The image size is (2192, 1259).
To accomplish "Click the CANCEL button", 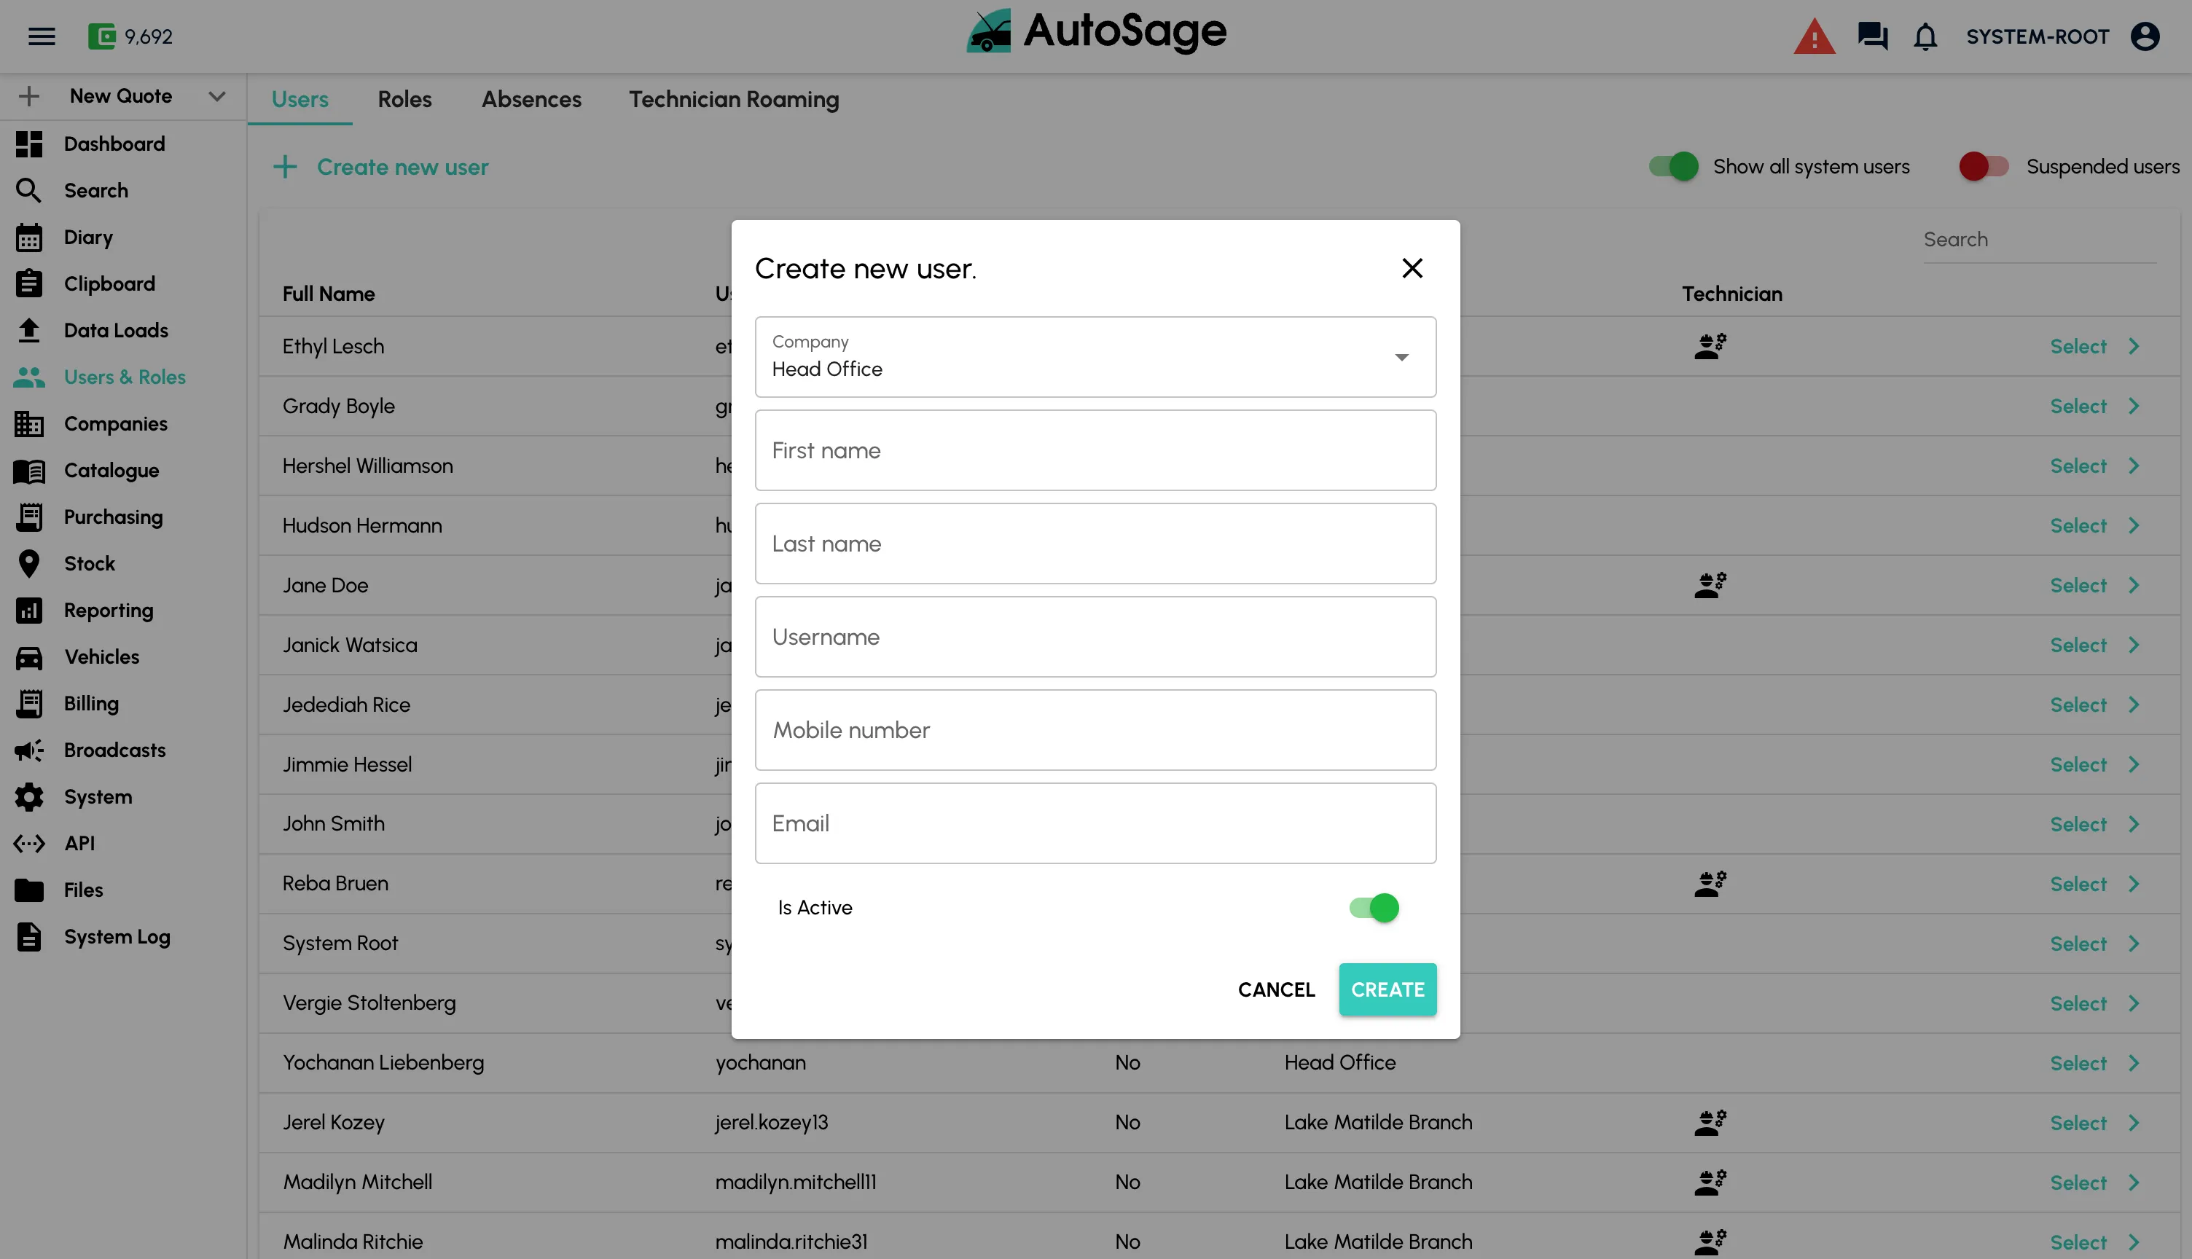I will click(1275, 989).
